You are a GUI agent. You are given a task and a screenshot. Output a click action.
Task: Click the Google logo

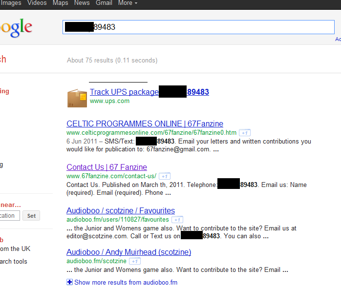[16, 28]
